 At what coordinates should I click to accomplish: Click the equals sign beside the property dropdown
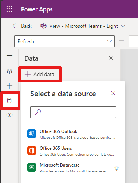122,41
